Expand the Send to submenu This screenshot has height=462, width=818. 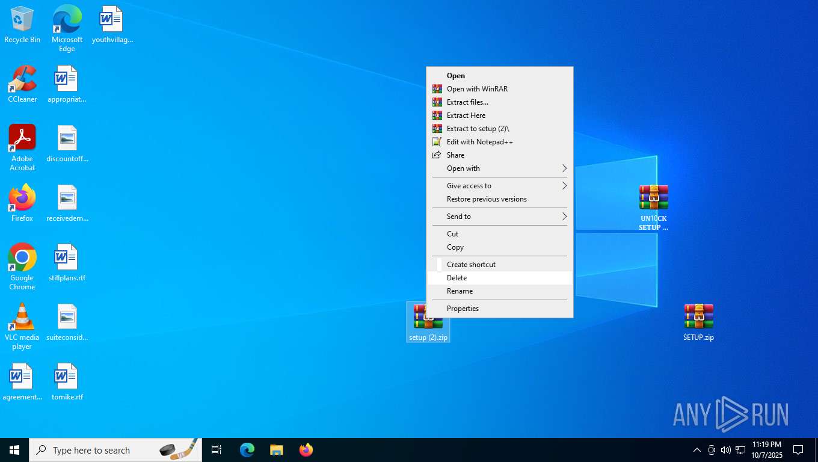500,217
